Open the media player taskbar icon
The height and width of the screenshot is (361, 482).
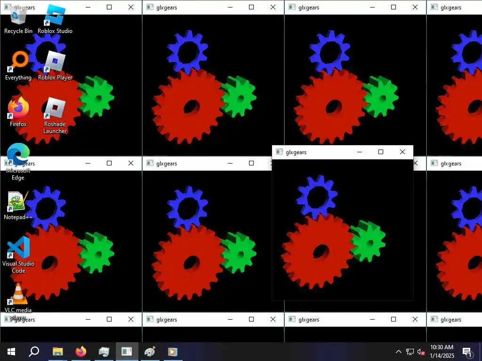(x=172, y=352)
